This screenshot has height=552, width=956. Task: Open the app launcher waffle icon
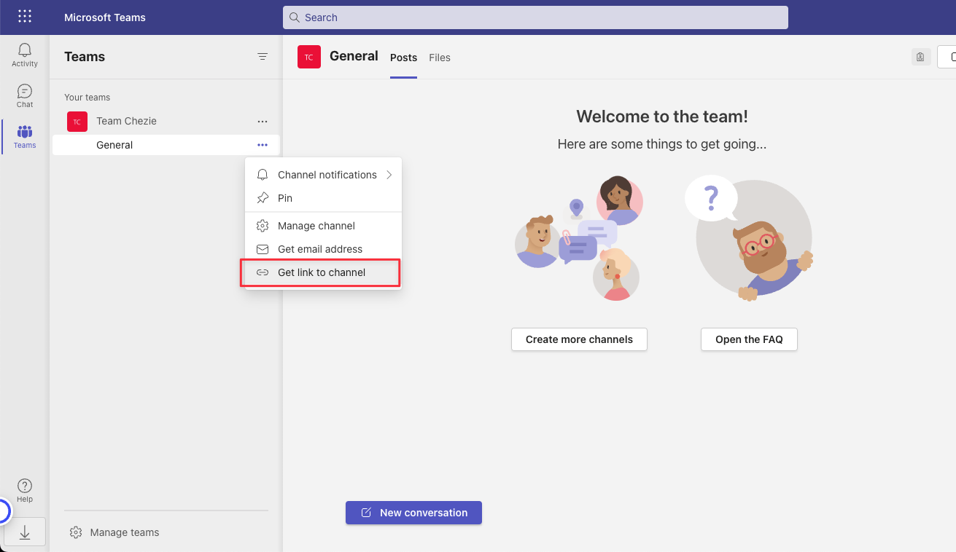[25, 17]
